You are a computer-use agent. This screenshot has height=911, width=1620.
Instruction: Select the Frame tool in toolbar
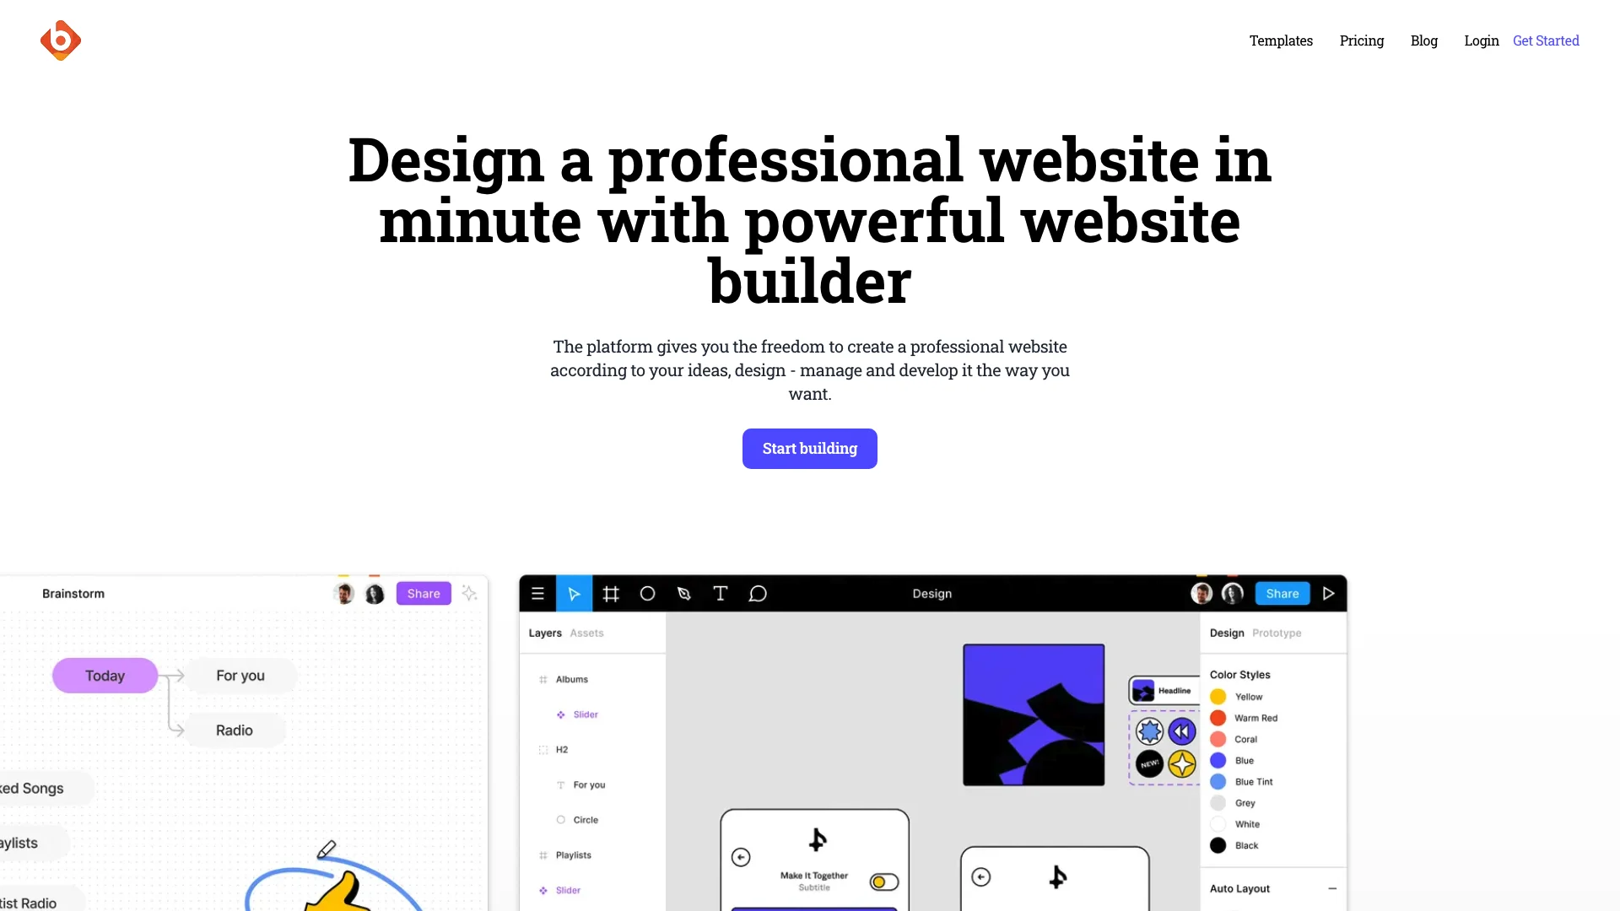point(610,593)
